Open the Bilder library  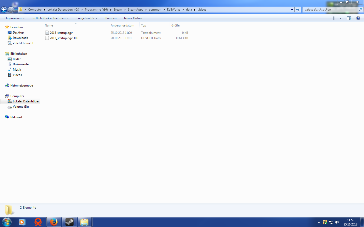(17, 59)
